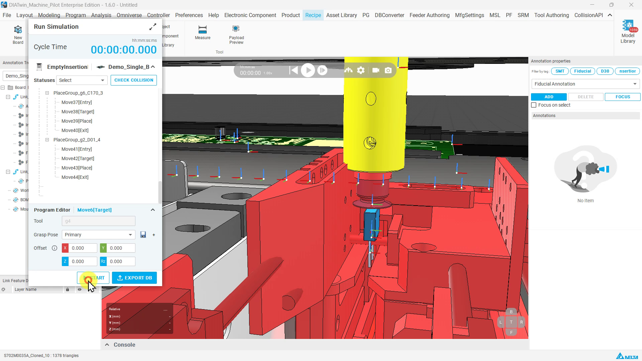This screenshot has width=642, height=361.
Task: Open the File menu
Action: [x=7, y=15]
